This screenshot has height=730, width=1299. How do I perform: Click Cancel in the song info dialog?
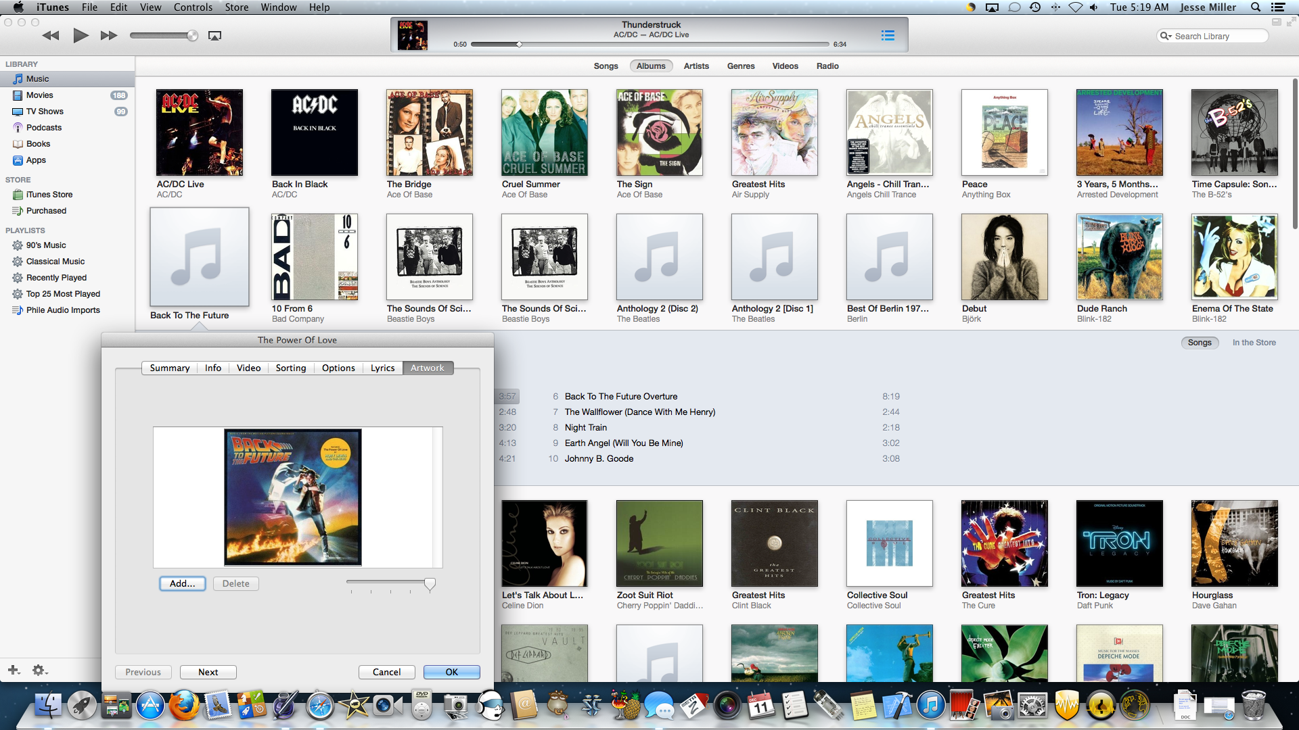click(387, 672)
